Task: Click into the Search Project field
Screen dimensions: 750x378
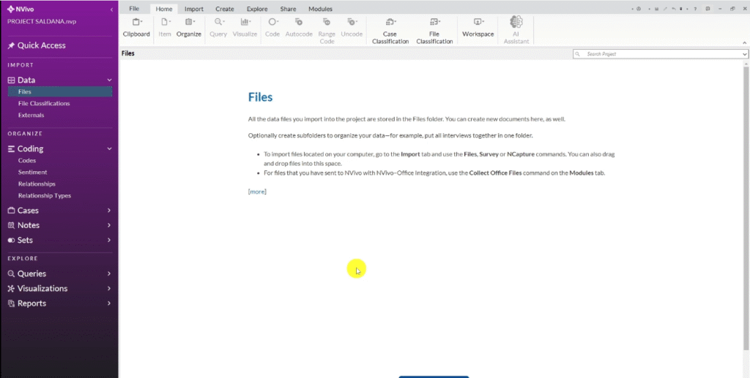Action: point(659,54)
